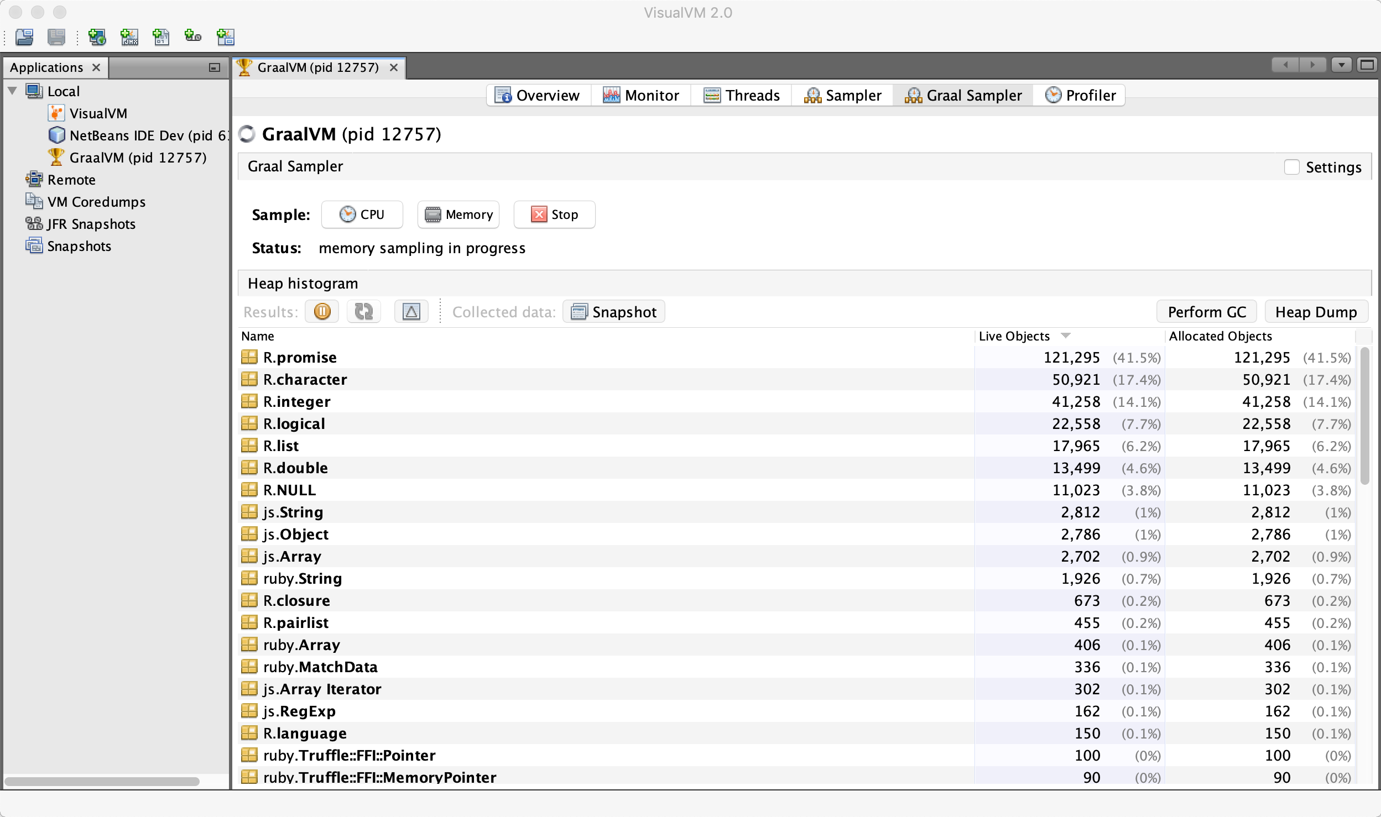Select JFR Snapshots in the sidebar
The width and height of the screenshot is (1381, 817).
[91, 224]
